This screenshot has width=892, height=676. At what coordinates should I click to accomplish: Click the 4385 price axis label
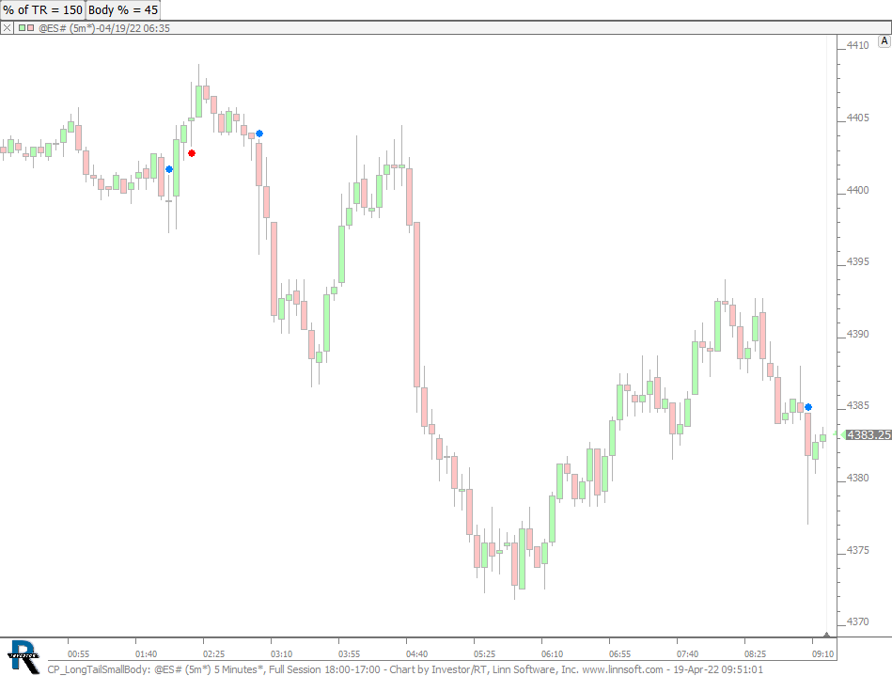(858, 406)
